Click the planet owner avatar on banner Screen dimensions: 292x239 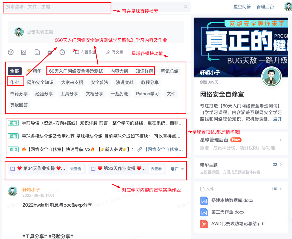tap(271, 76)
